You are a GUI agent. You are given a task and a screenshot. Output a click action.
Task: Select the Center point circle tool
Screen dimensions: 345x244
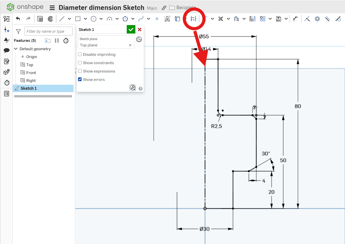click(x=94, y=19)
